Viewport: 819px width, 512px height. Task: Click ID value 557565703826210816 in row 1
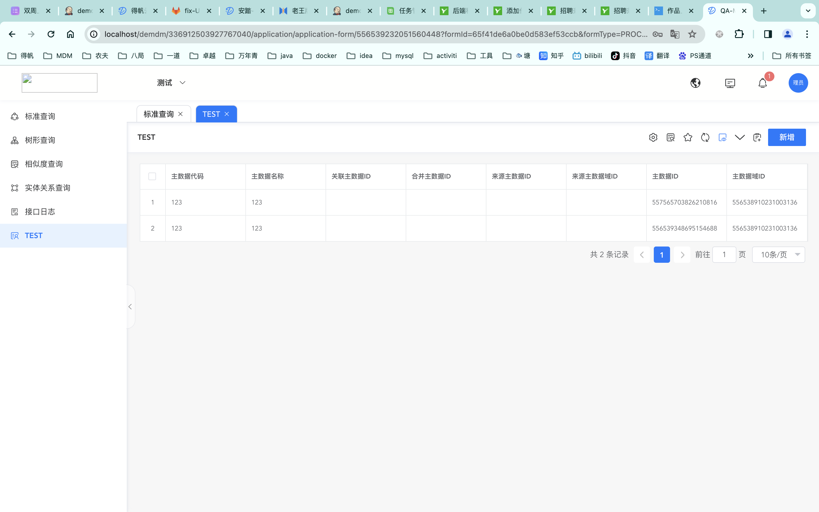pos(685,203)
